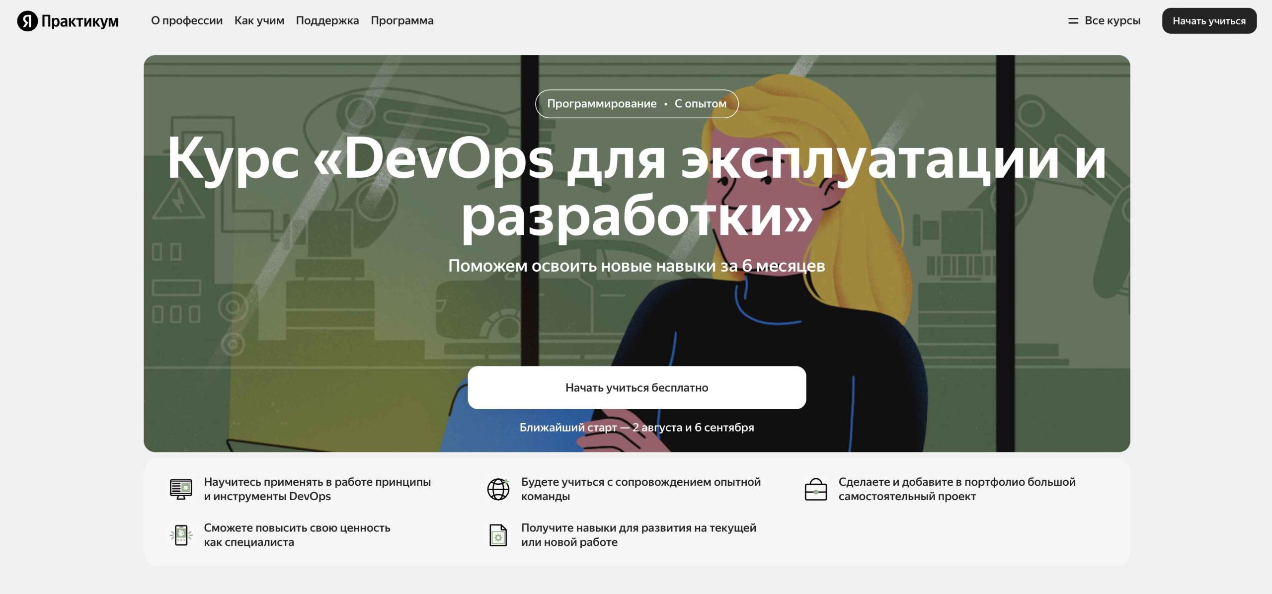
Task: Click the monitor icon near DevOps principles
Action: (181, 489)
